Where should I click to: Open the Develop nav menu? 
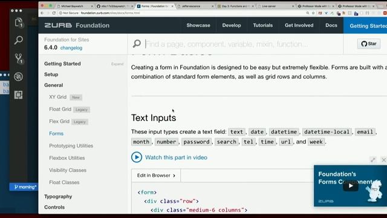point(232,25)
